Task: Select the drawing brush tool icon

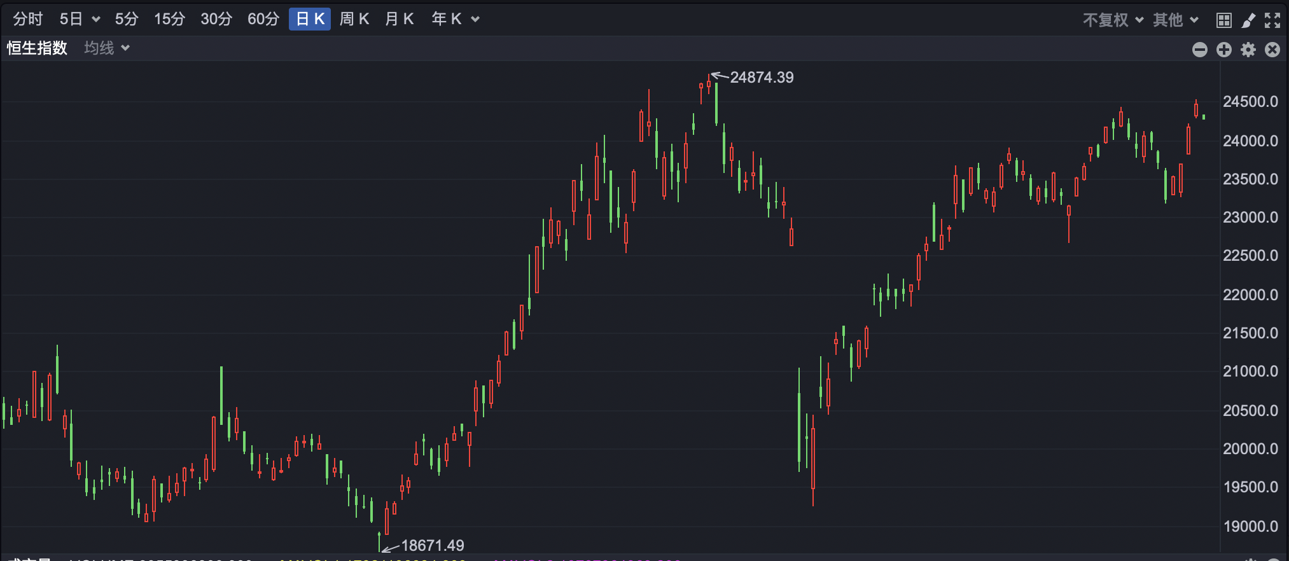Action: click(1248, 20)
